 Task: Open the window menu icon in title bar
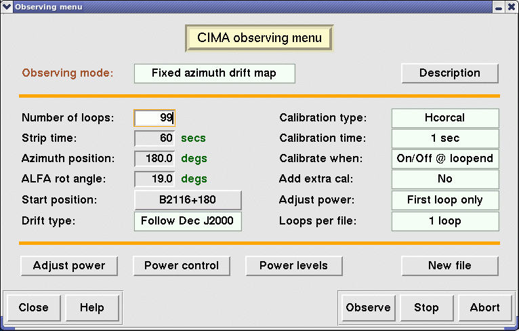[7, 7]
